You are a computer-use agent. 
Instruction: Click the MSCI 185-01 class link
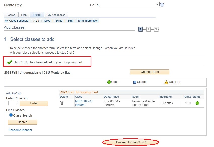click(x=82, y=101)
